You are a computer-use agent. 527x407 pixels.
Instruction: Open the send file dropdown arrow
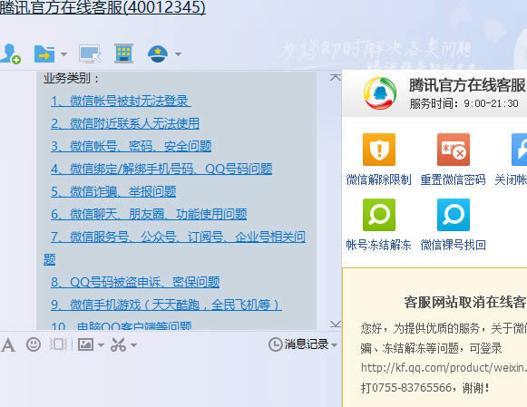[x=63, y=54]
